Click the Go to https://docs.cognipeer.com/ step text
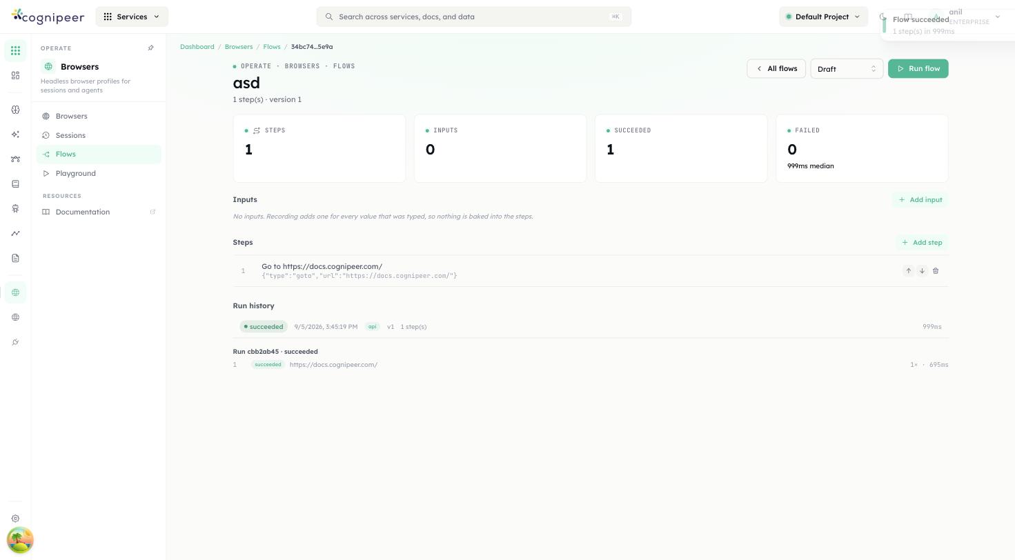1015x560 pixels. pyautogui.click(x=322, y=266)
